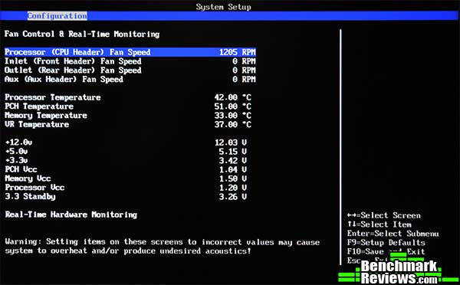Click the Processor Vcc label

point(34,188)
